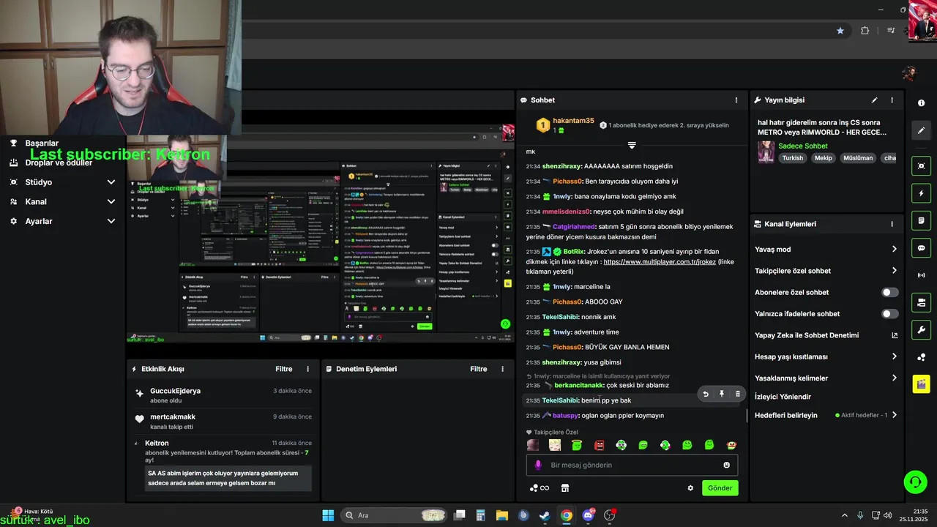Screen dimensions: 937x527
Task: Open Filtre in Etkinlik Akışı panel
Action: click(x=283, y=369)
